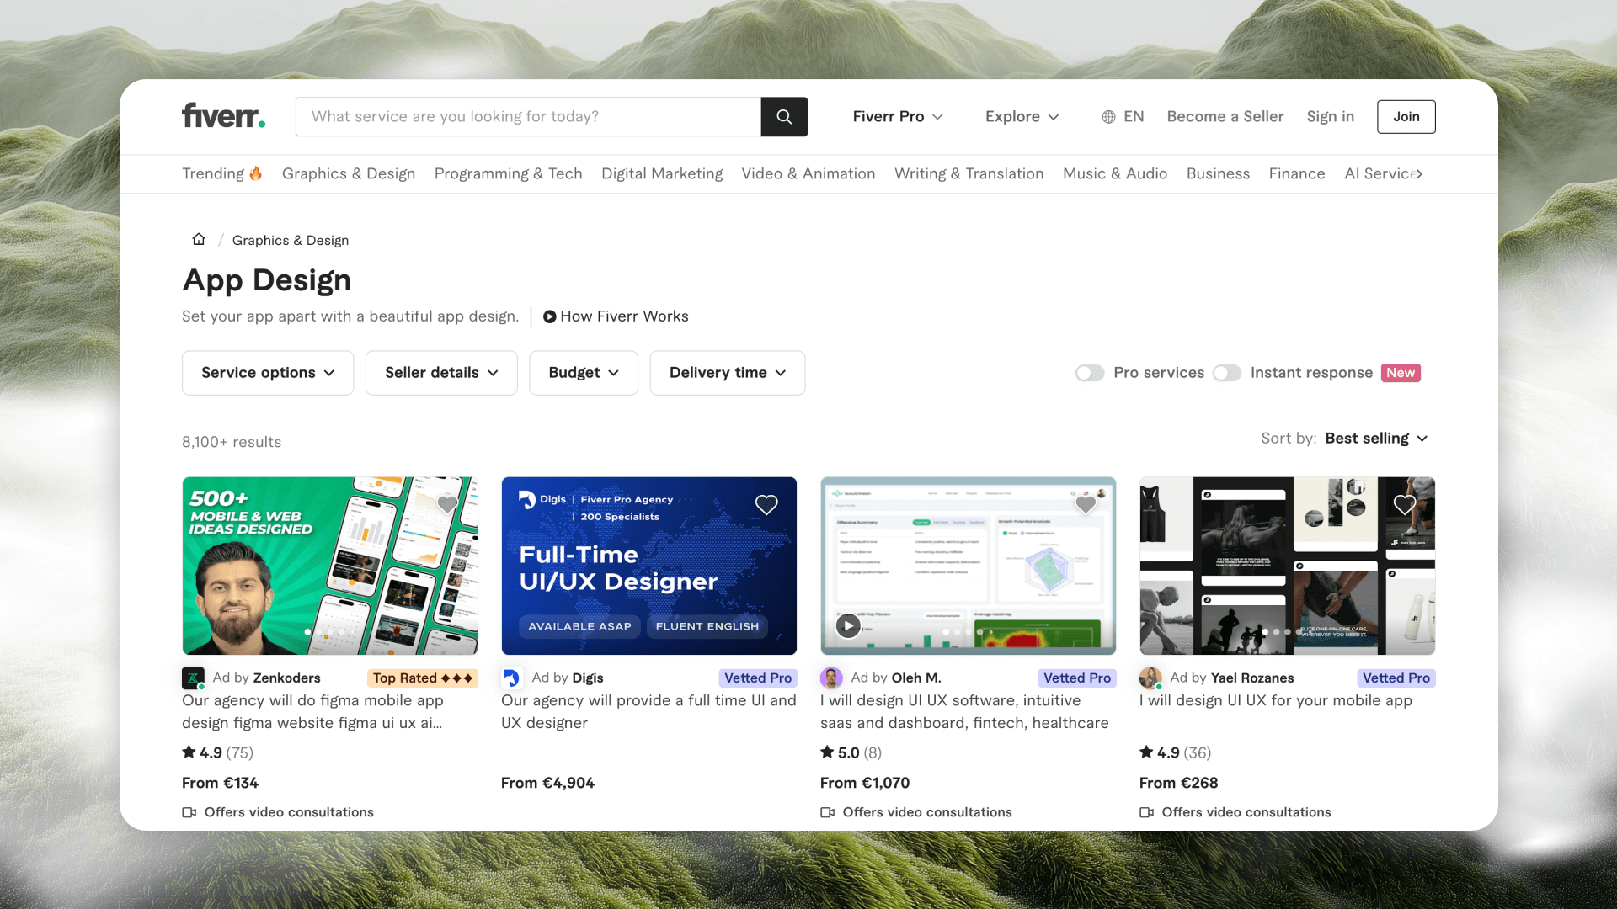1617x909 pixels.
Task: Open the Programming & Tech category
Action: pyautogui.click(x=508, y=173)
